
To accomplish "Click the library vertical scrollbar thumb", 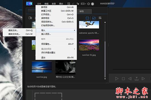I will click(105, 59).
